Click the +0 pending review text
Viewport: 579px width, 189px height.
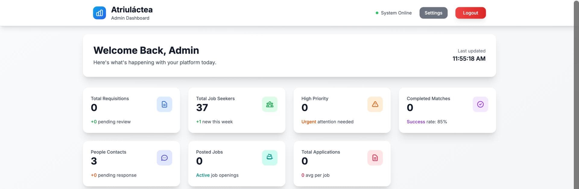(x=111, y=122)
